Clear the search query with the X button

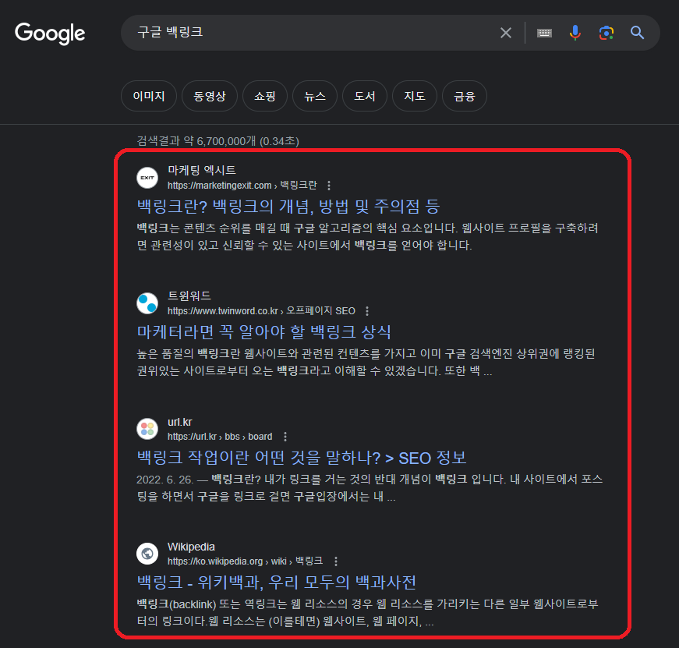coord(505,32)
